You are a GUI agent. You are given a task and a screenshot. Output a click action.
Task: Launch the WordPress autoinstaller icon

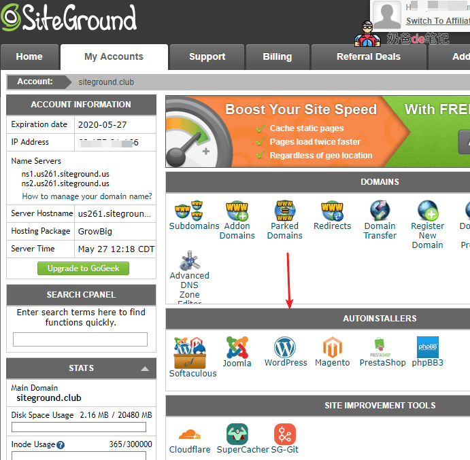(285, 347)
